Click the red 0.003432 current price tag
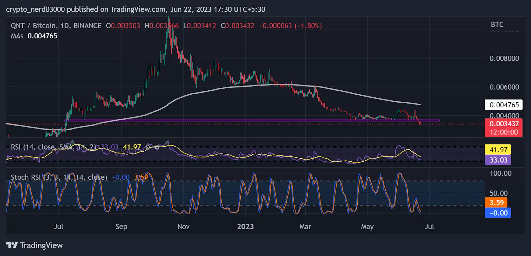Image resolution: width=531 pixels, height=256 pixels. click(504, 124)
